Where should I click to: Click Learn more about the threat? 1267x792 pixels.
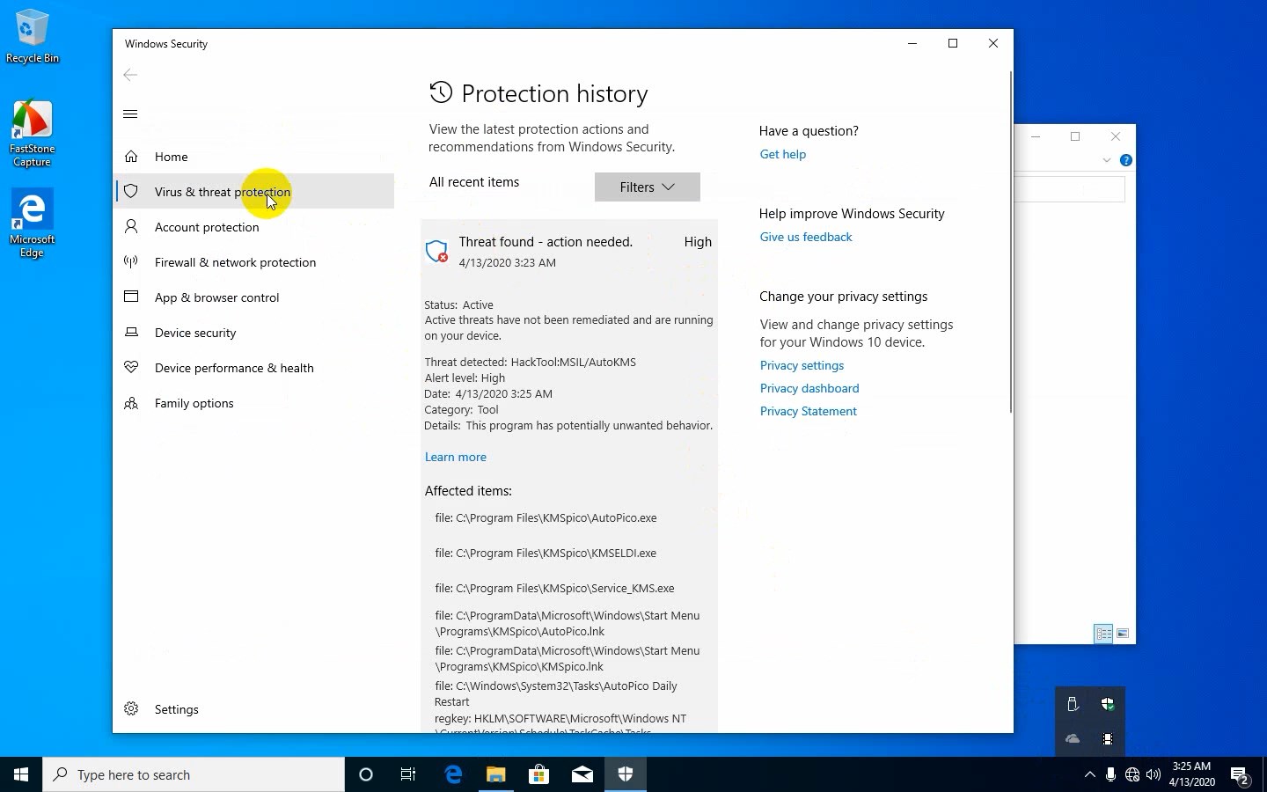pos(456,457)
